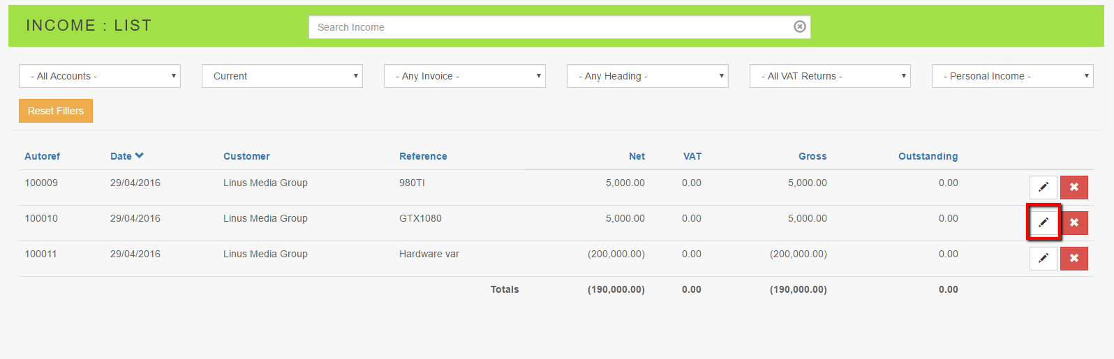Clear the Search Income field
1114x359 pixels.
click(800, 26)
